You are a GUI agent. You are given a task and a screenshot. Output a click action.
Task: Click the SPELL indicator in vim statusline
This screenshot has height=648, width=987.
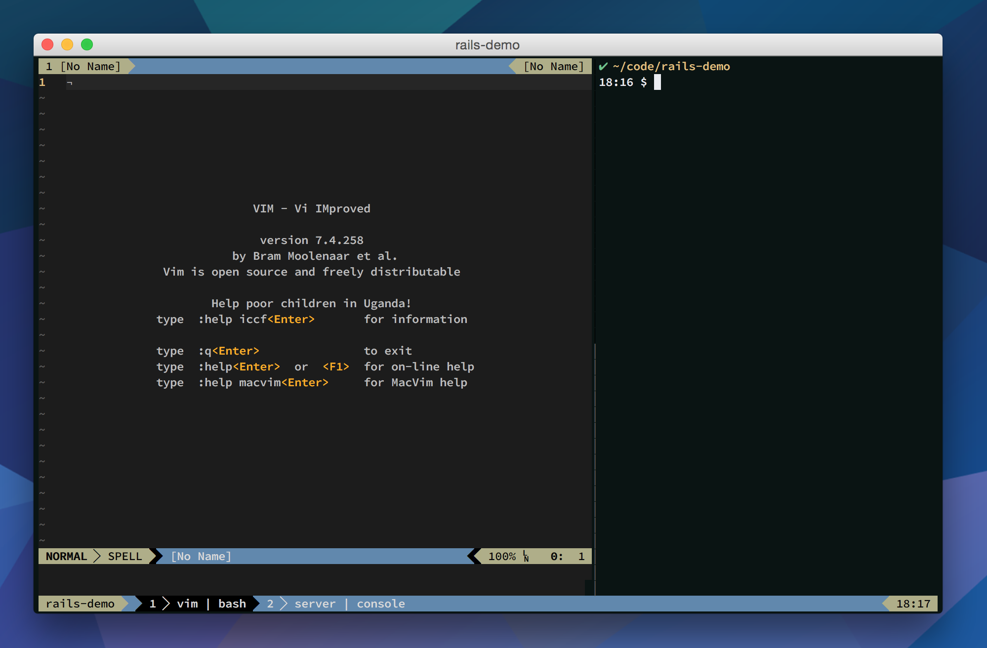(125, 556)
